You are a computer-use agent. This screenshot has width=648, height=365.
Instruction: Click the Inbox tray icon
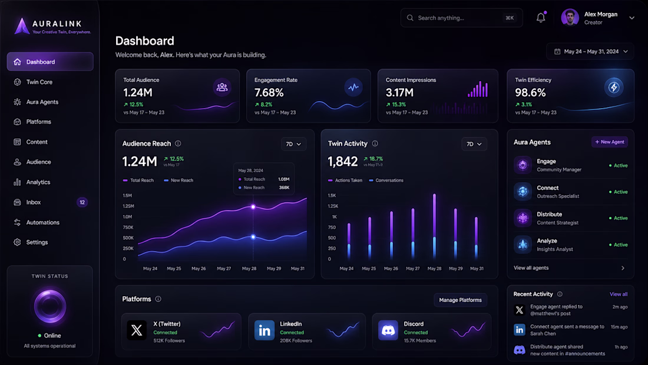point(17,202)
